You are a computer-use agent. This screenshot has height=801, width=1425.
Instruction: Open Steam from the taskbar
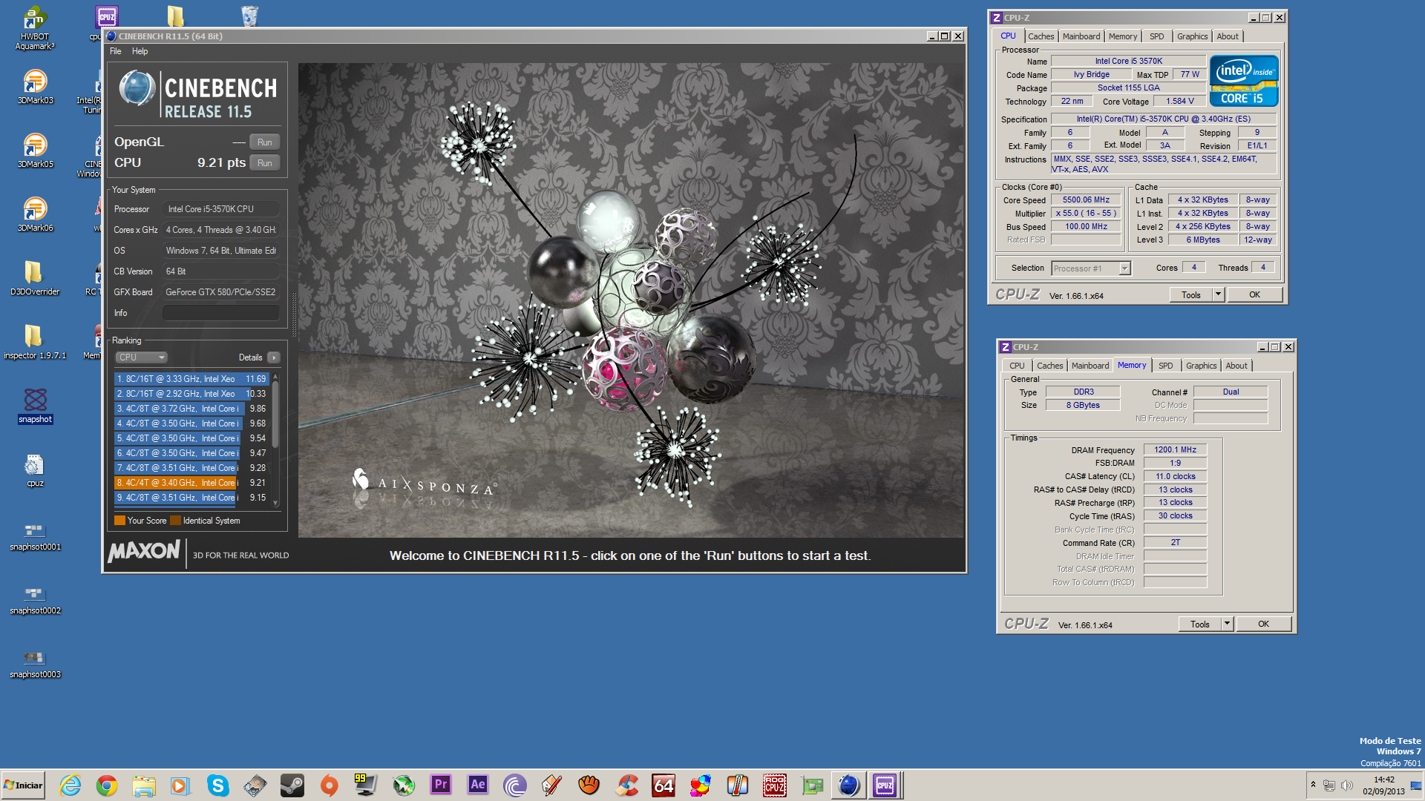(292, 785)
